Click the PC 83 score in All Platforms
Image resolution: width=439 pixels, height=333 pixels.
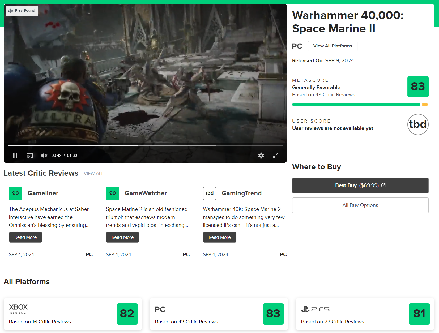click(x=273, y=314)
